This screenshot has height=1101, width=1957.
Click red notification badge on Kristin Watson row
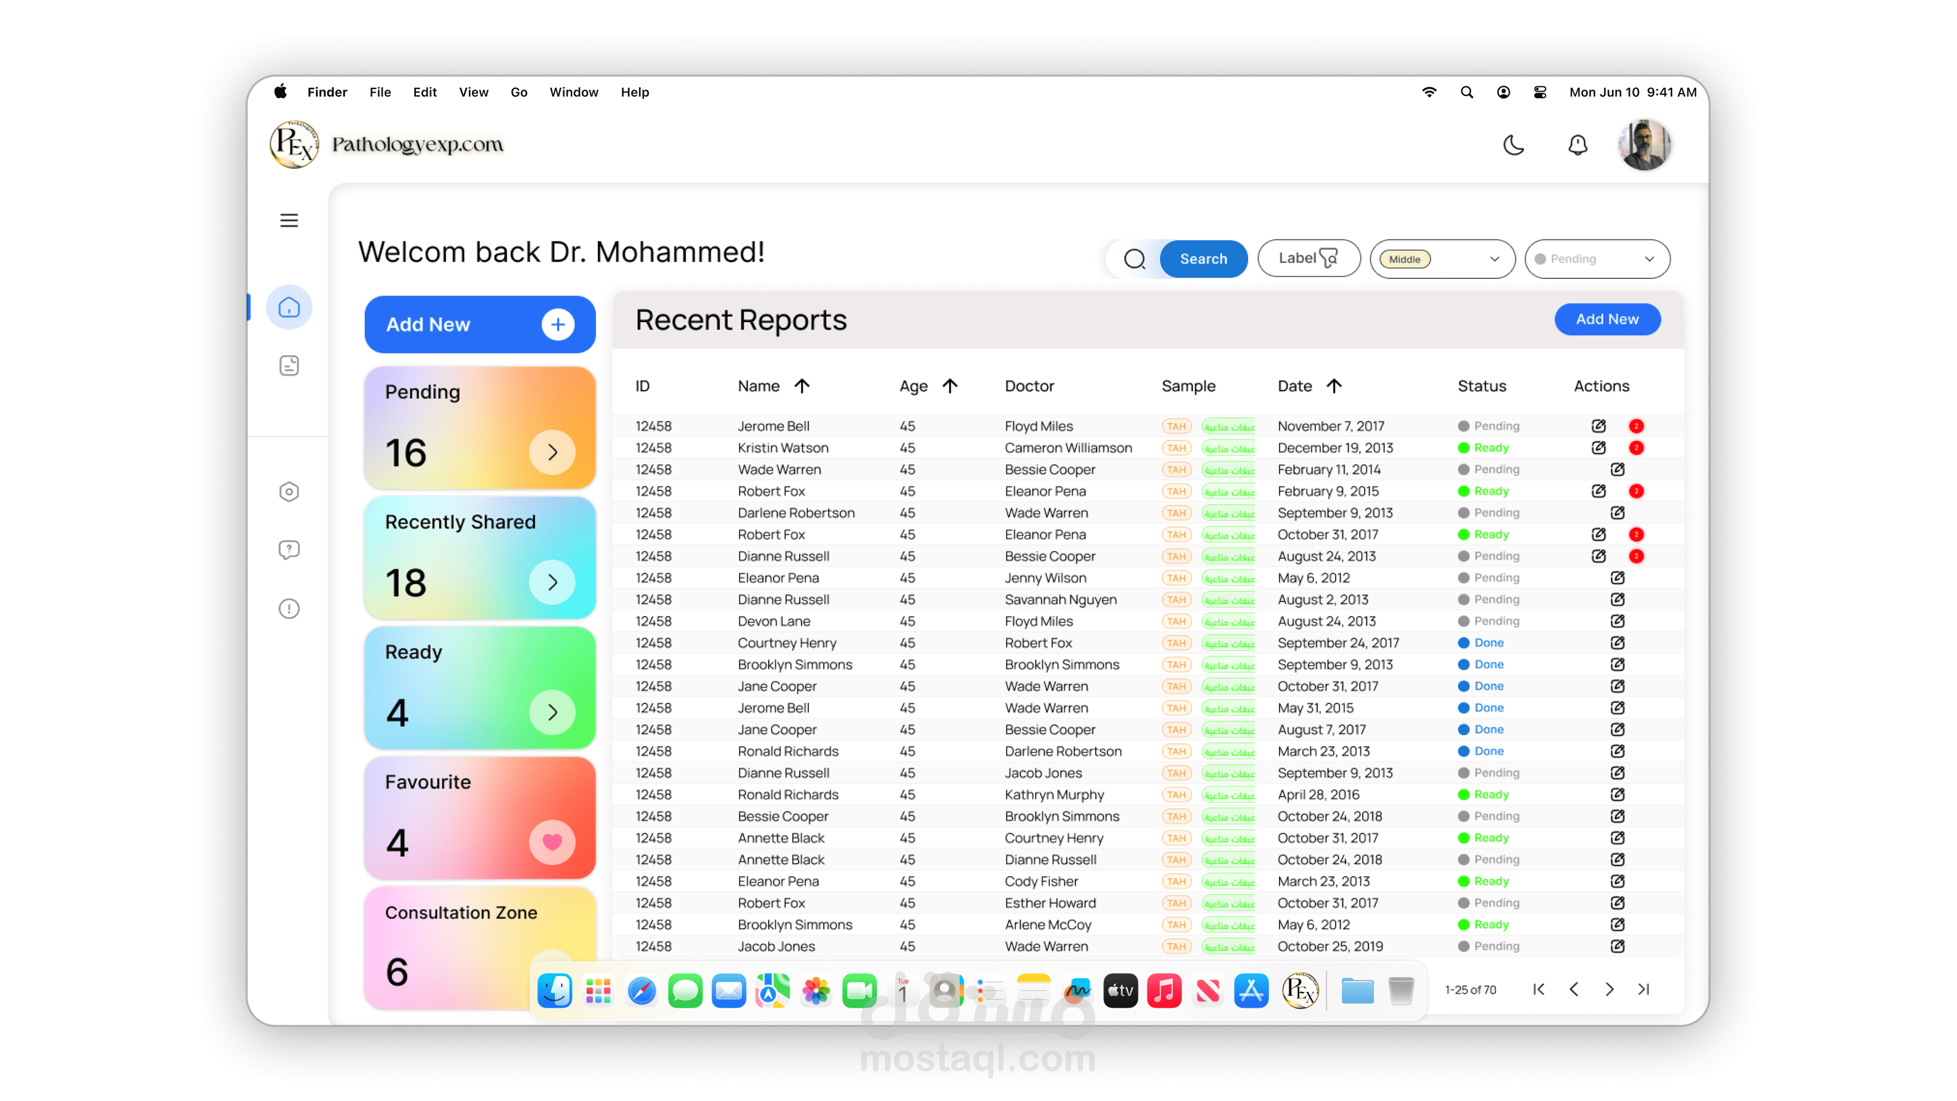[x=1636, y=448]
